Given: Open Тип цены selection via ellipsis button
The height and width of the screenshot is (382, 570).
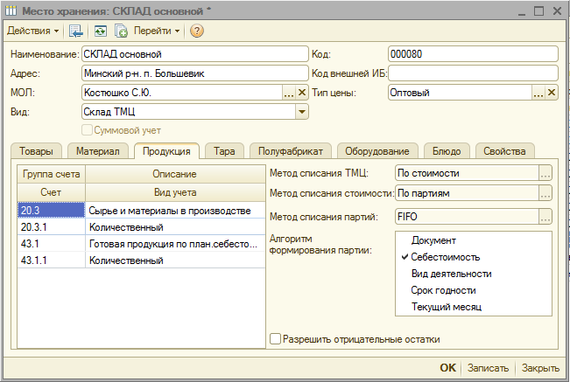Looking at the screenshot, I should pos(539,93).
